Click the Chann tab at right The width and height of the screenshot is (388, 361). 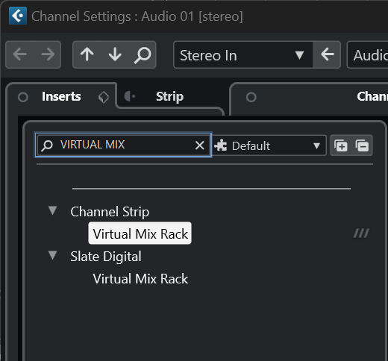point(372,96)
